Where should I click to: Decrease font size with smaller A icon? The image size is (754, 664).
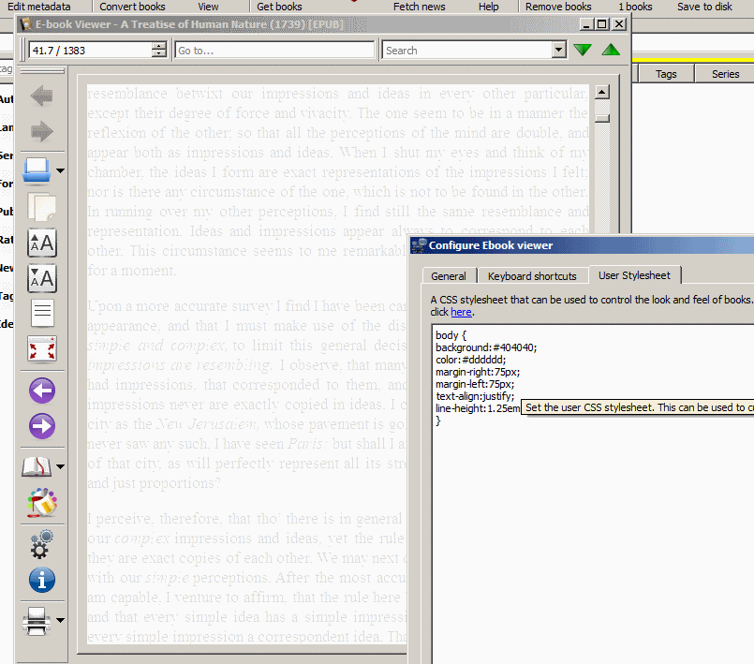[x=42, y=278]
